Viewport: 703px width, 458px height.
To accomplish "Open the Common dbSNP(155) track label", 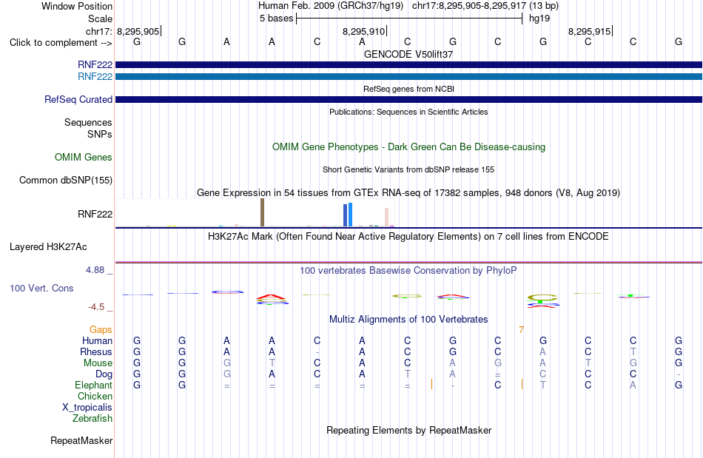I will point(66,180).
